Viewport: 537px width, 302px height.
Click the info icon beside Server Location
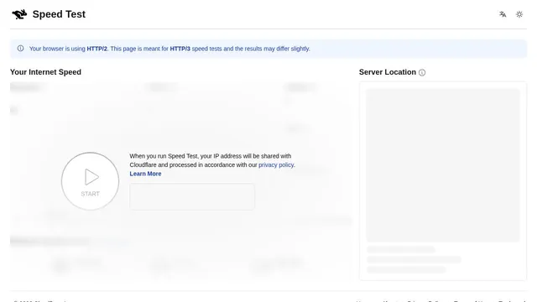click(422, 73)
